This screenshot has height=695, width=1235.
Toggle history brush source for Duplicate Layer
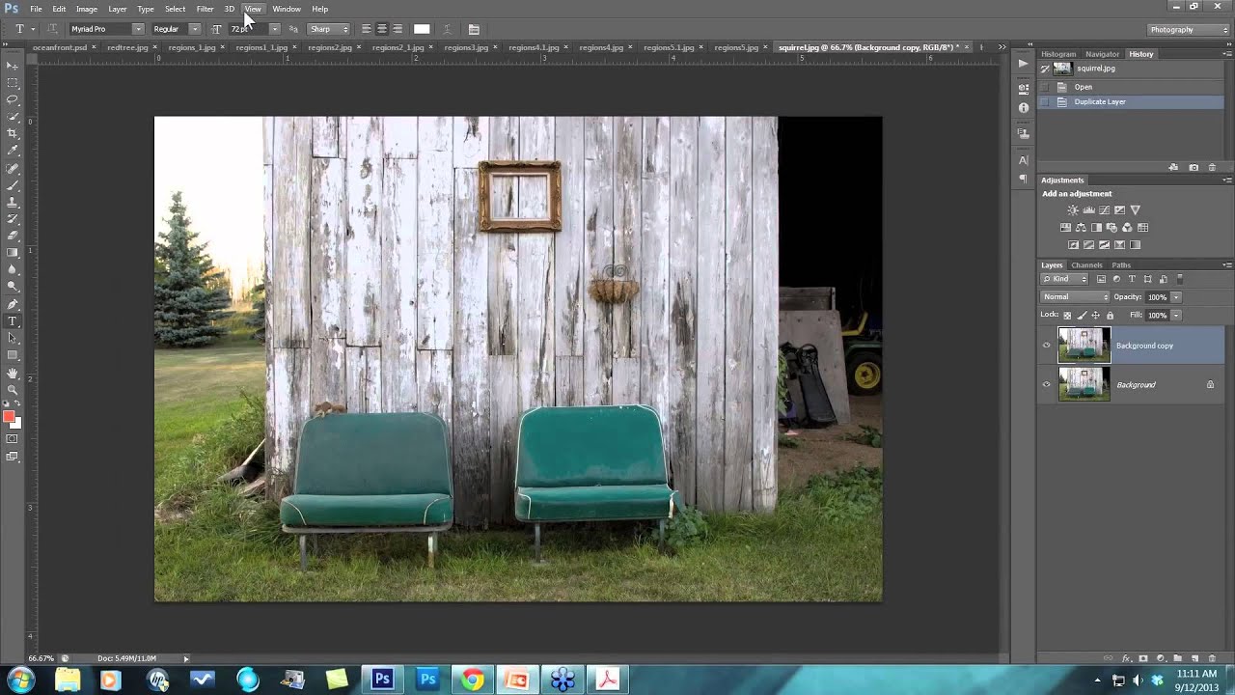pos(1045,101)
